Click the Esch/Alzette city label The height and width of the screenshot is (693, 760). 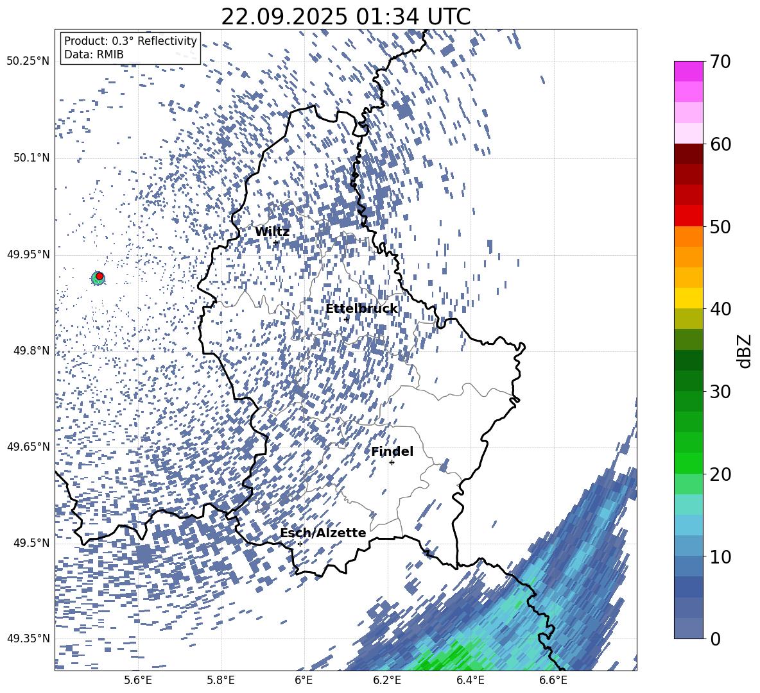[323, 533]
